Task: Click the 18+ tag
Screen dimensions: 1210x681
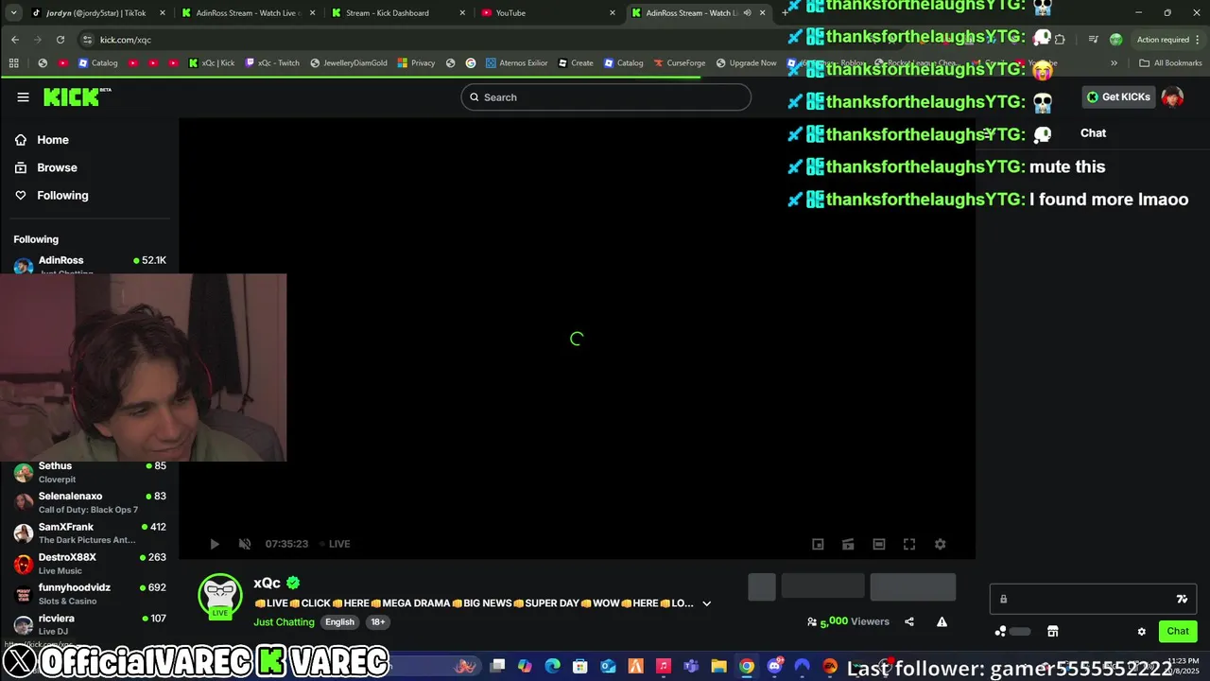Action: [378, 621]
